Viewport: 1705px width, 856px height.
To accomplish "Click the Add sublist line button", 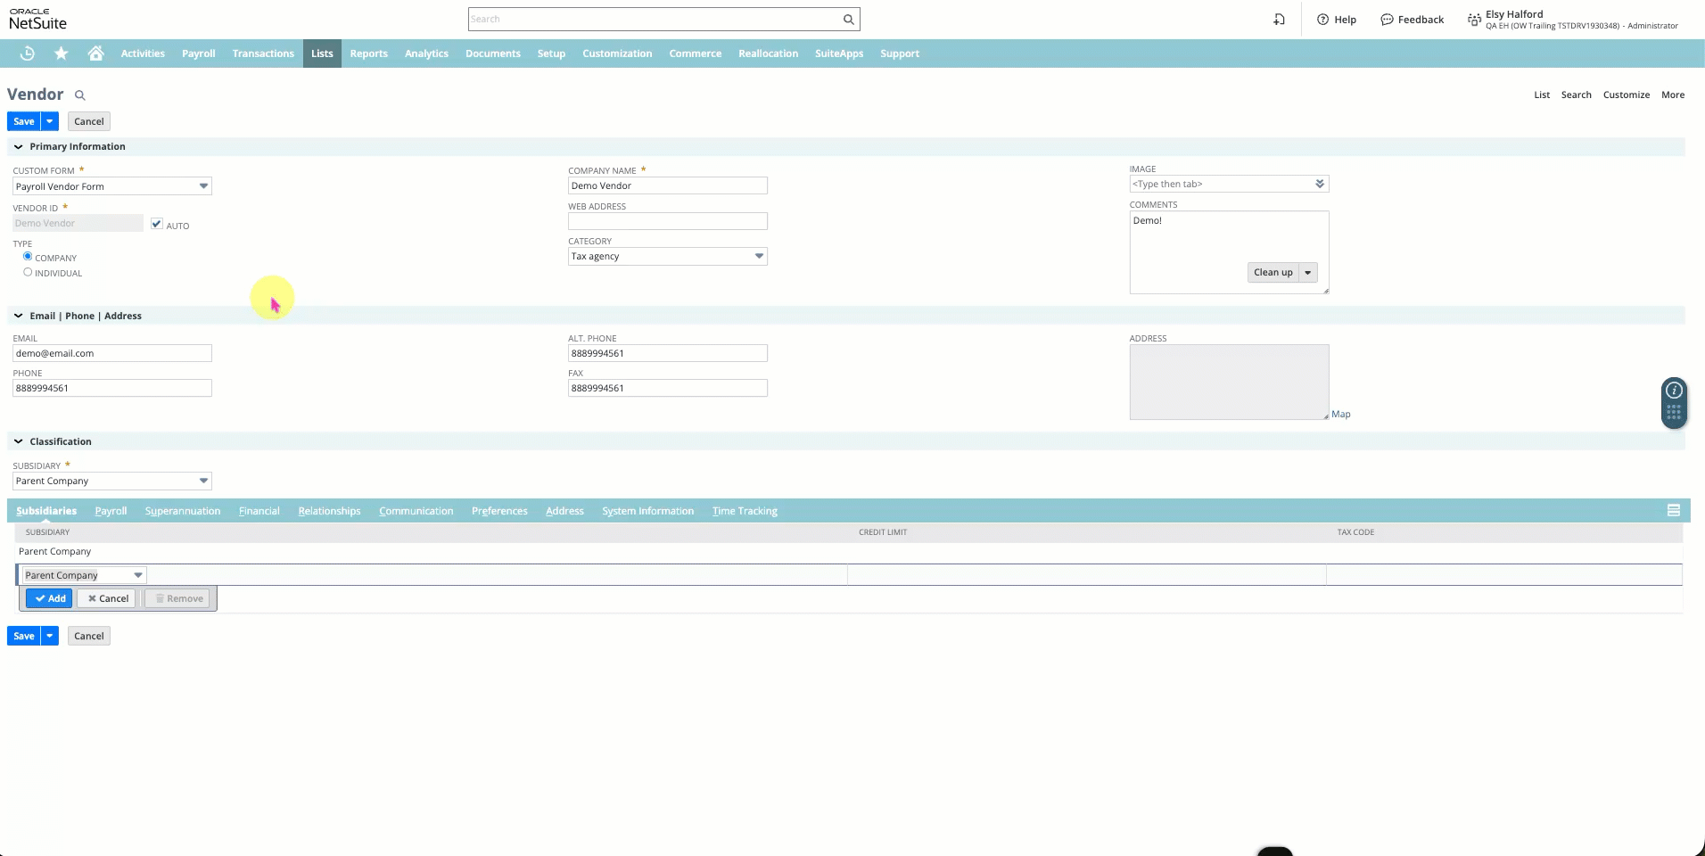I will 49,598.
